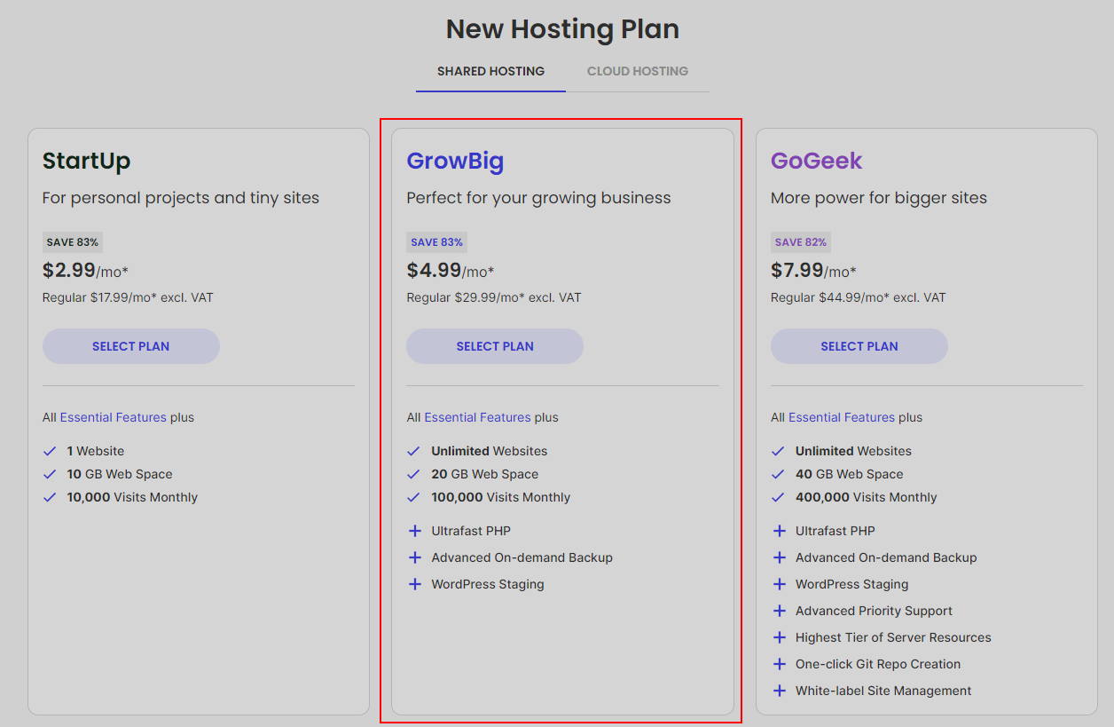This screenshot has width=1114, height=727.
Task: Click the GrowBig plan title
Action: (455, 161)
